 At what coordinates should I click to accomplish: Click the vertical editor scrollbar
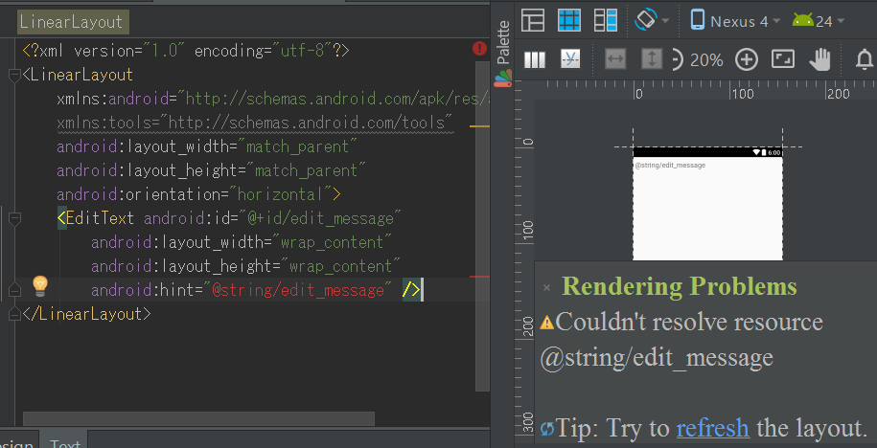click(482, 226)
